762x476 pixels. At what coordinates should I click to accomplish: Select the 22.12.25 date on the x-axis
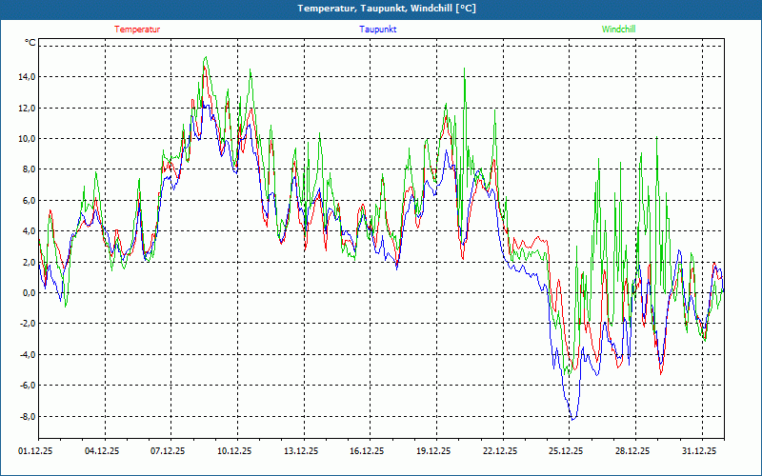(x=500, y=451)
